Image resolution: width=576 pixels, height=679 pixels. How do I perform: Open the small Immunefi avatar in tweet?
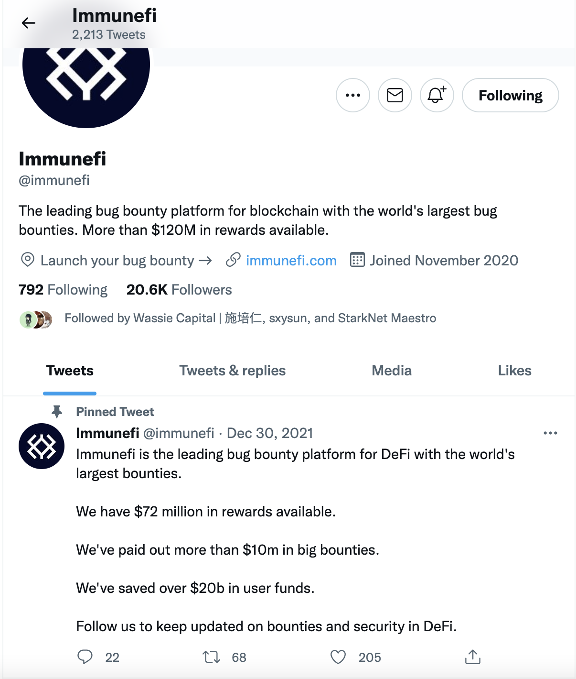point(42,446)
